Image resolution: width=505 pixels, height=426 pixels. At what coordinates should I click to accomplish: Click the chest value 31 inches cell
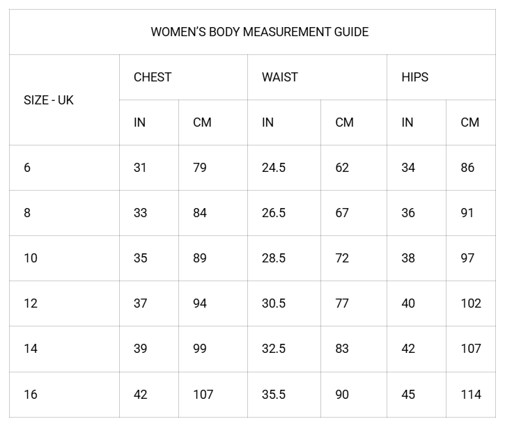141,168
